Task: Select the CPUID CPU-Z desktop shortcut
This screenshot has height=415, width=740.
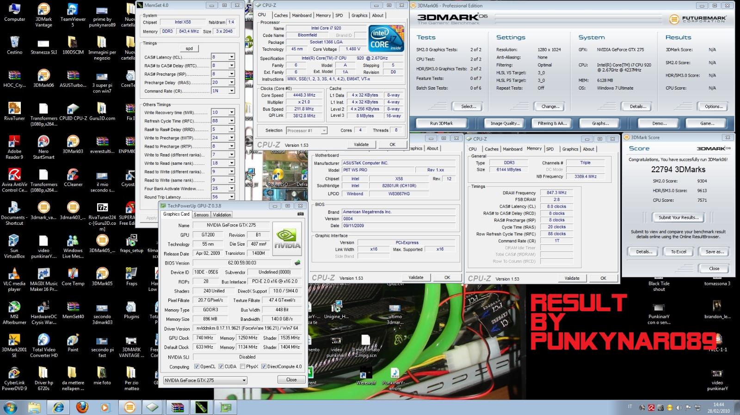Action: 73,111
